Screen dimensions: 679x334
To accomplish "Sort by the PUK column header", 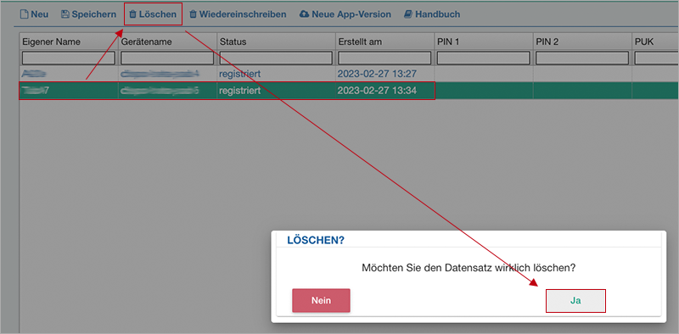I will [655, 42].
